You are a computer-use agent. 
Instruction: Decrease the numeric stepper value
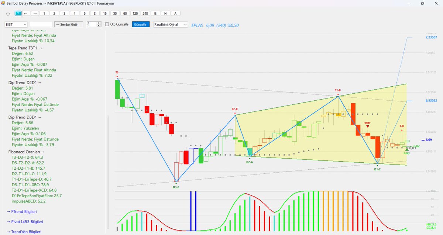[x=99, y=26]
